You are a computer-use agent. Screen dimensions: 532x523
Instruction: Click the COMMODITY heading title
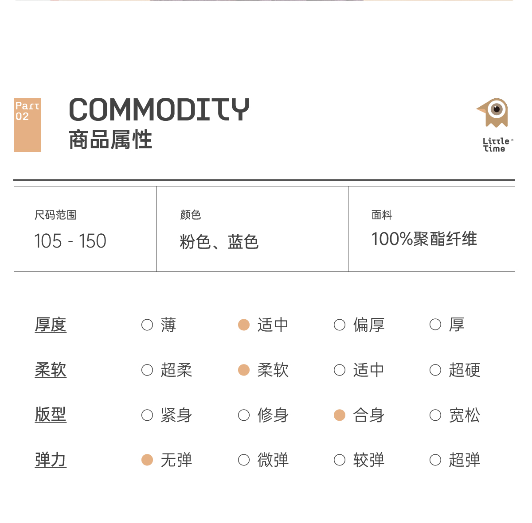pos(159,110)
